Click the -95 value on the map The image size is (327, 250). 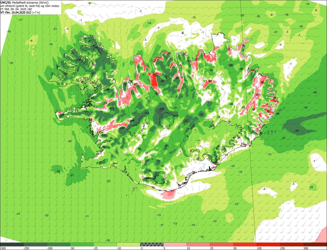(x=177, y=78)
